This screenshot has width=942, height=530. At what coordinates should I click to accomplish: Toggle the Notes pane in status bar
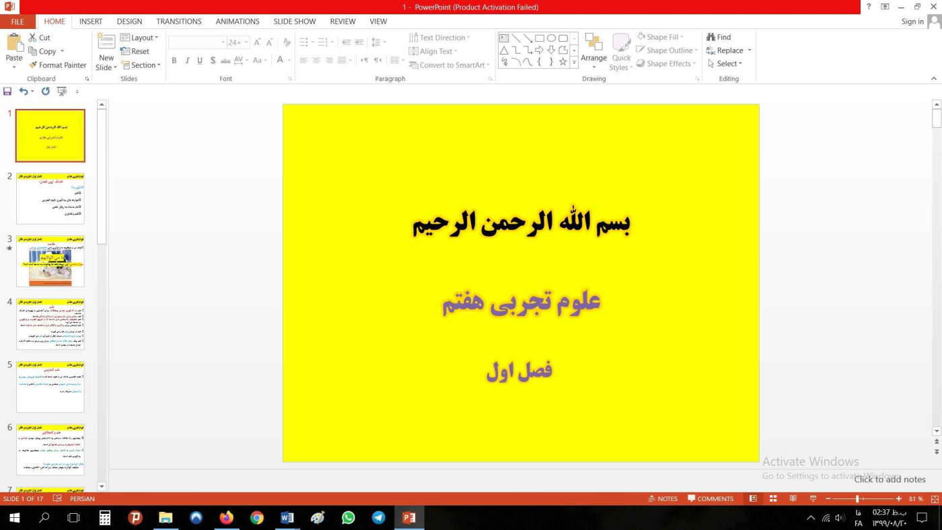(x=663, y=498)
